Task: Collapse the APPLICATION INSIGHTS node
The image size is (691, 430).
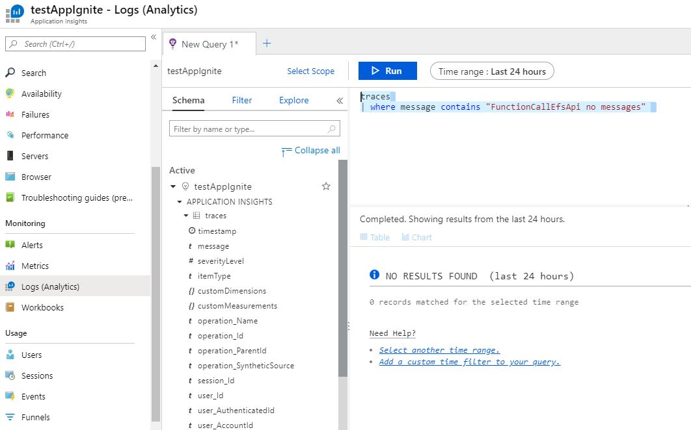Action: tap(179, 201)
